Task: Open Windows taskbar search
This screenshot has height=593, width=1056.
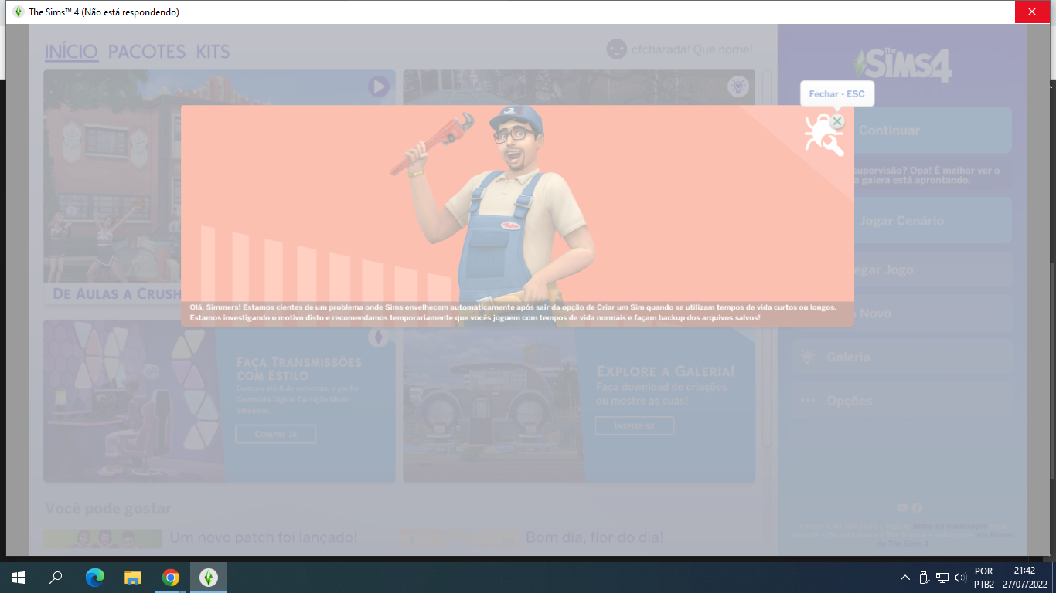Action: [x=56, y=578]
